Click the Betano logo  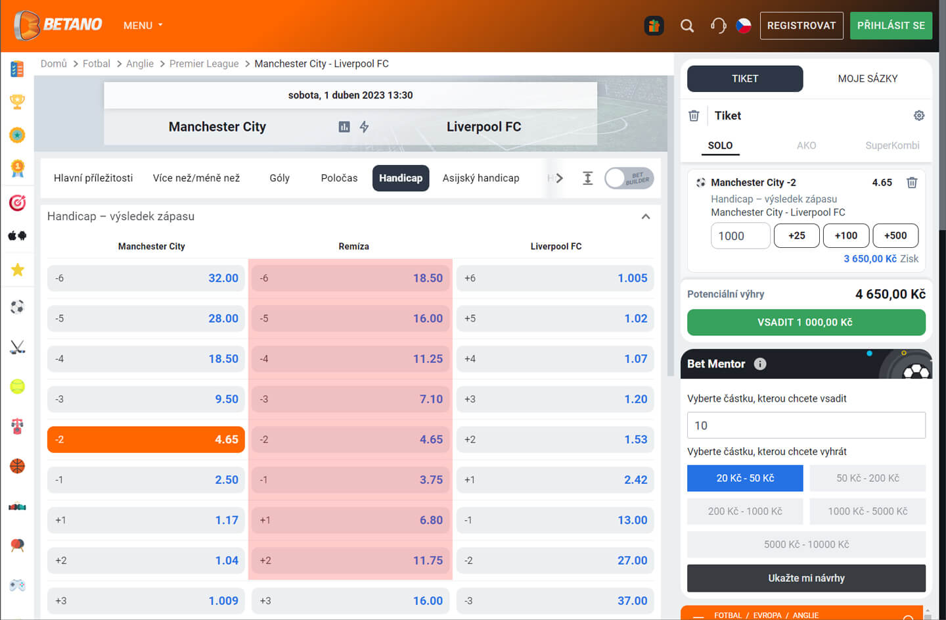pyautogui.click(x=58, y=25)
